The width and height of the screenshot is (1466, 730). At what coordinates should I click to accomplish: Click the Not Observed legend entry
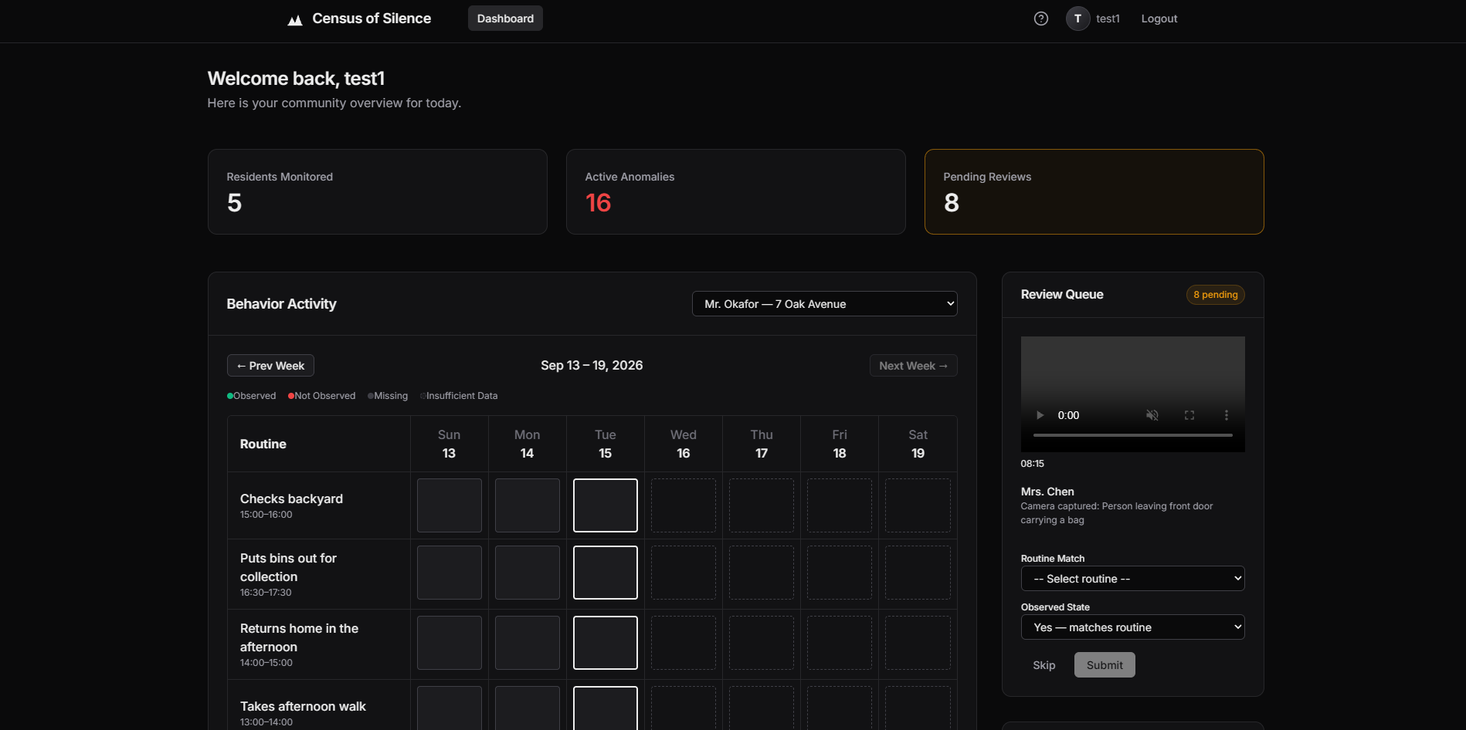(x=322, y=396)
